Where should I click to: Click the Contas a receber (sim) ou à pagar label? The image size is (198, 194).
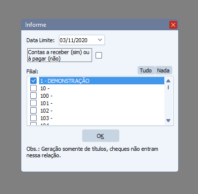(59, 55)
